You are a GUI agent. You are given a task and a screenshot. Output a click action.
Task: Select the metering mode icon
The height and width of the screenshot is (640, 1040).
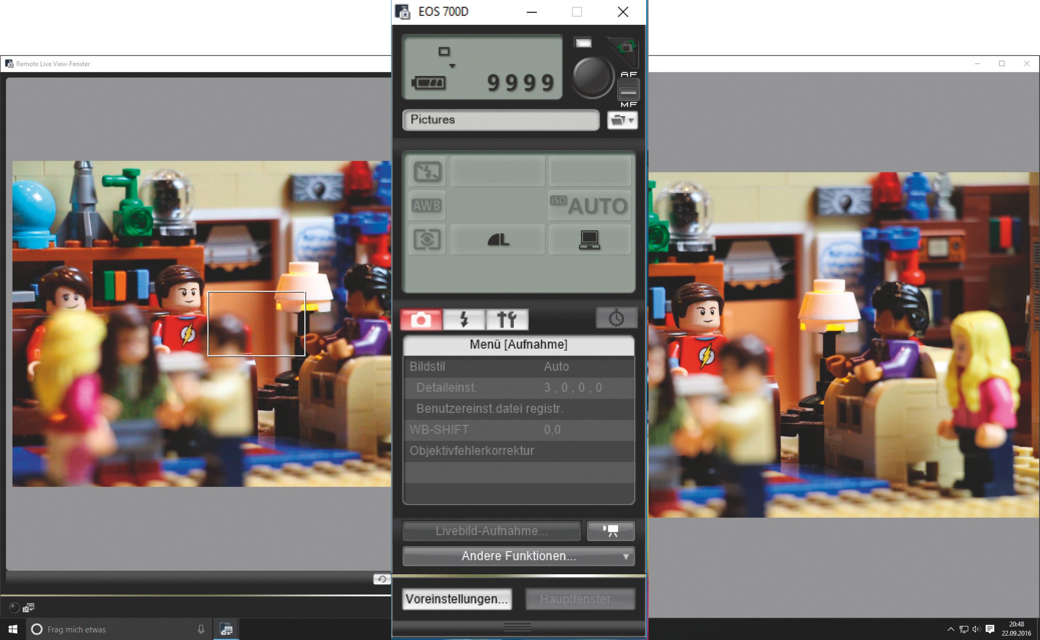(x=427, y=240)
